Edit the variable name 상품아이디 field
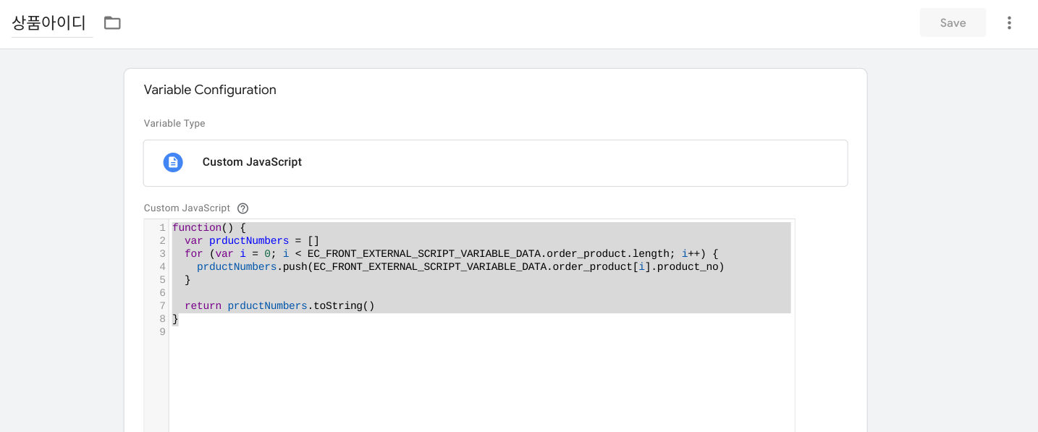 (52, 23)
